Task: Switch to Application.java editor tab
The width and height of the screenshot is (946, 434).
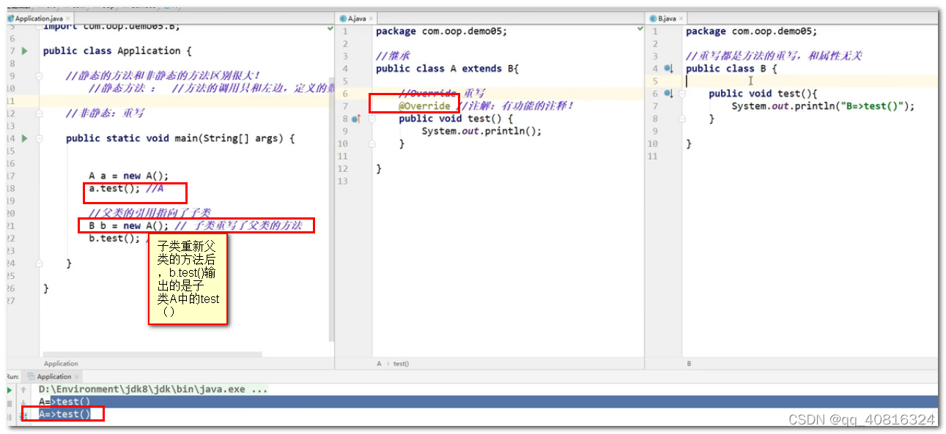Action: [39, 18]
